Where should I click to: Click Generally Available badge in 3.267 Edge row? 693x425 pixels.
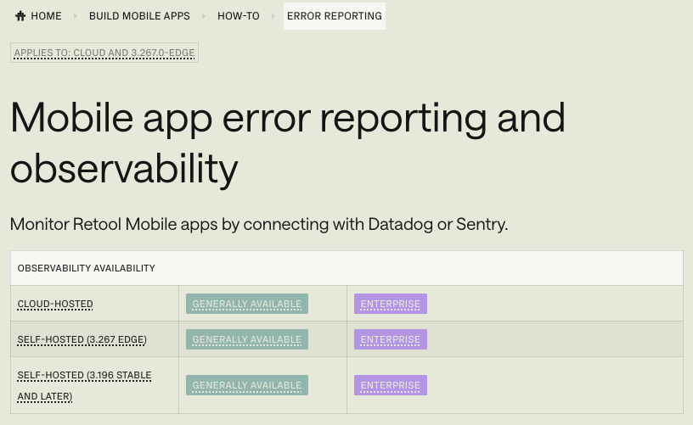click(x=247, y=340)
